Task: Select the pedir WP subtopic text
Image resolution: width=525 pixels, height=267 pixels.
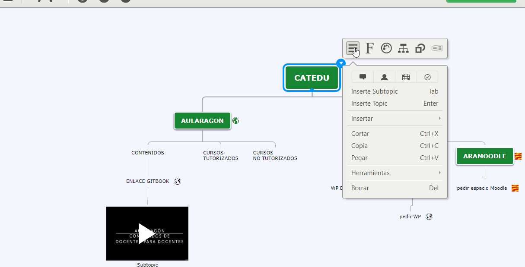Action: pos(410,217)
